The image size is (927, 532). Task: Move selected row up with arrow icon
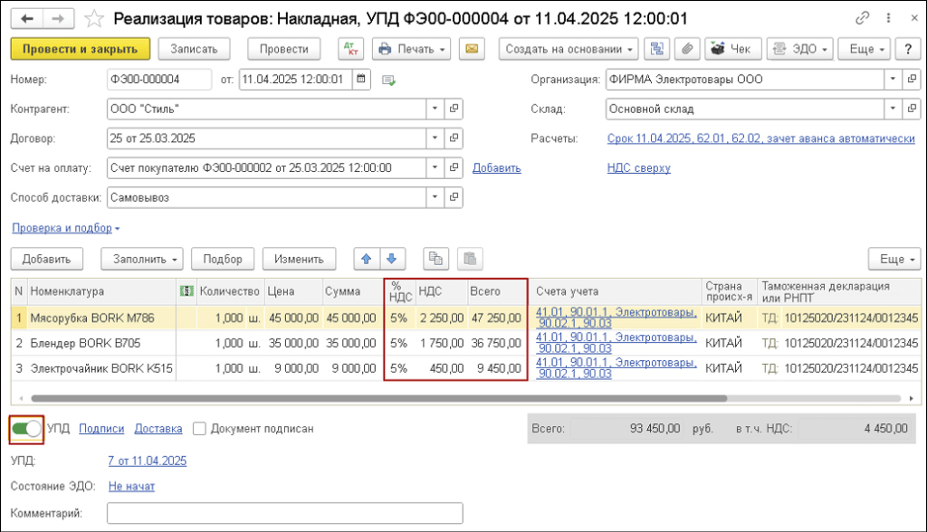367,259
